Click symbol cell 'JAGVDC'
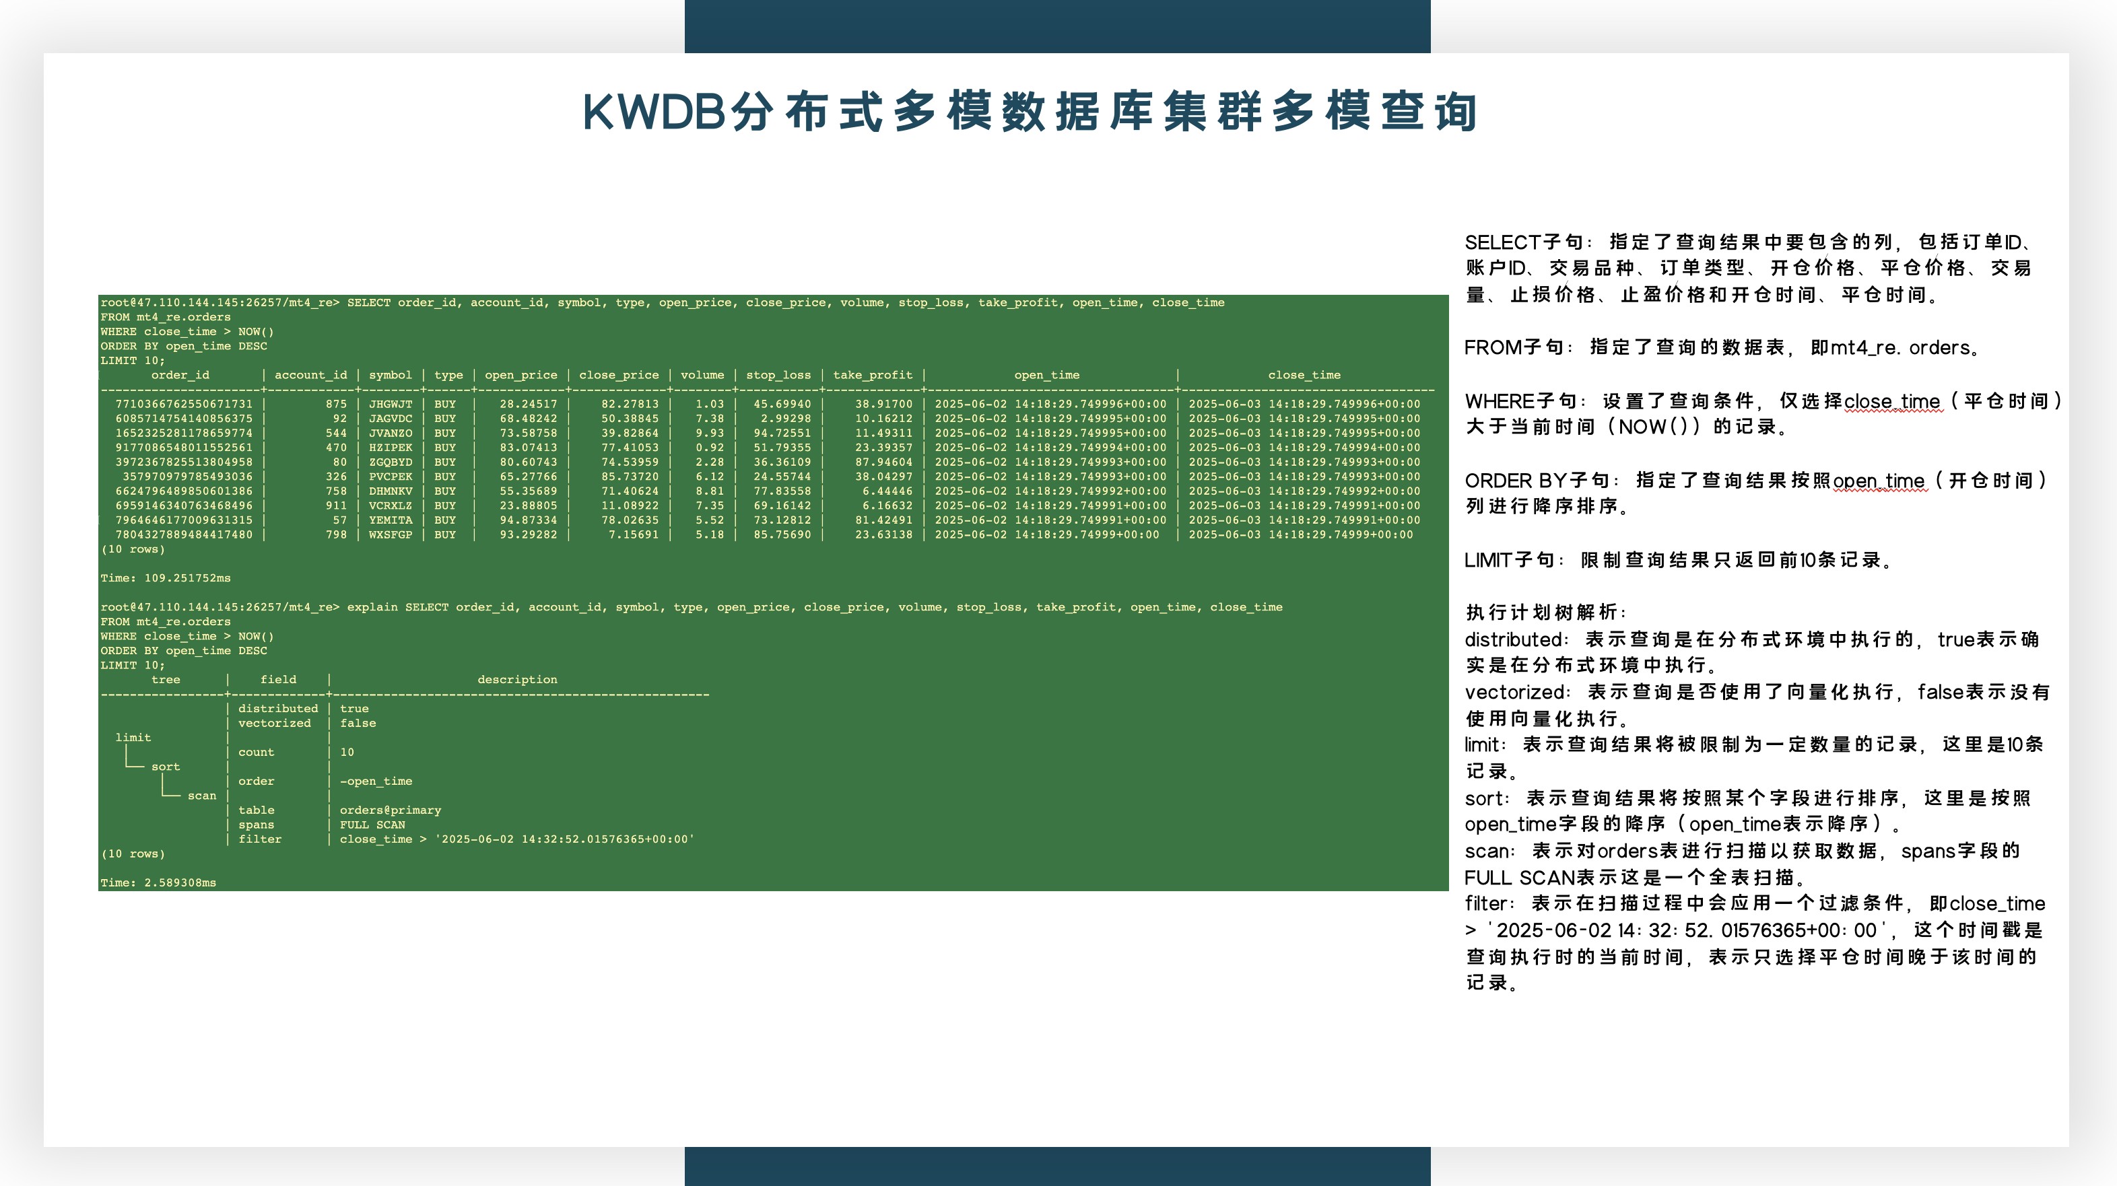Screen dimensions: 2117x1186 391,419
